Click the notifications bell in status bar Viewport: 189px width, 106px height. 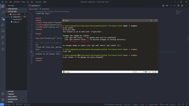tap(186, 105)
